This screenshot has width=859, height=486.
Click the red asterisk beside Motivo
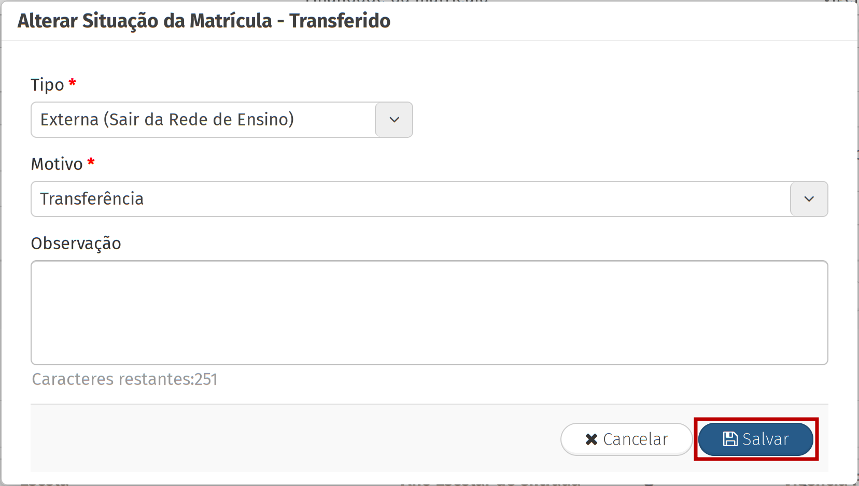tap(91, 162)
